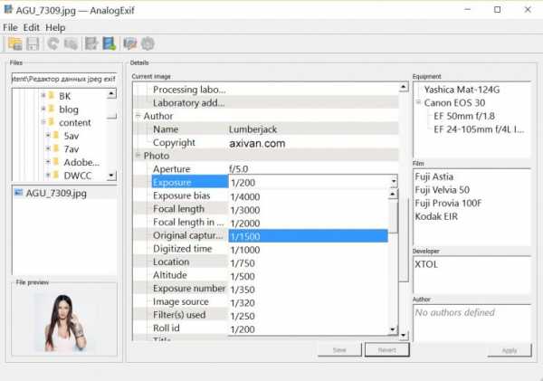Click details list scroll-down arrow
The image size is (543, 381).
click(404, 335)
